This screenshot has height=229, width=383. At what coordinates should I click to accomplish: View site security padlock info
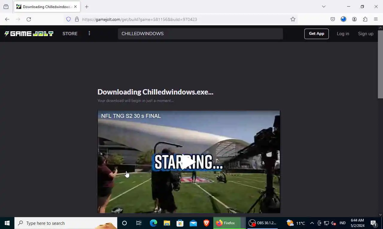(77, 19)
